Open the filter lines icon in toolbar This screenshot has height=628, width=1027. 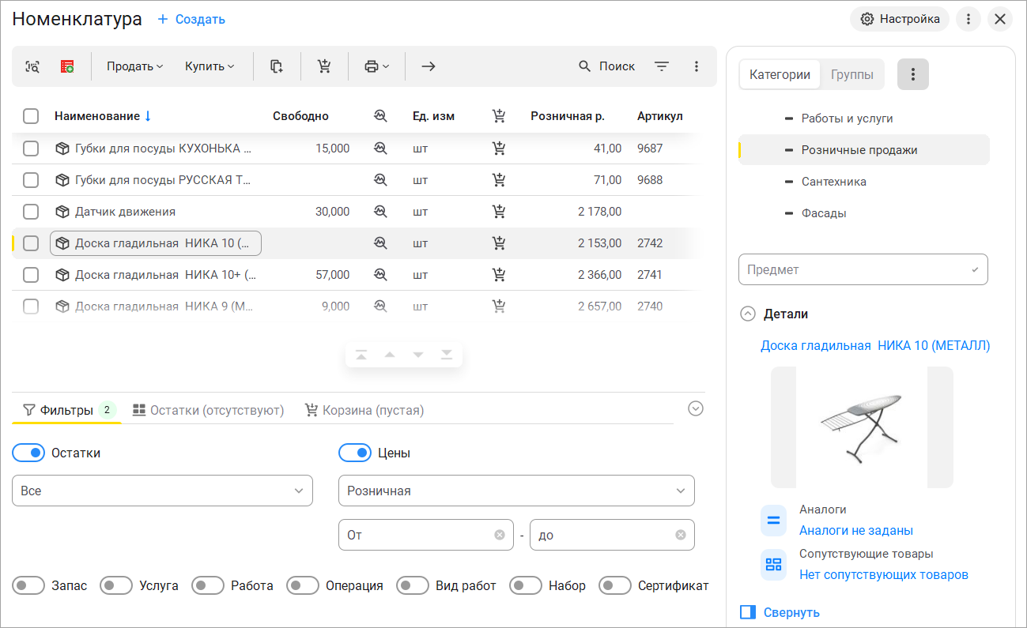coord(662,66)
